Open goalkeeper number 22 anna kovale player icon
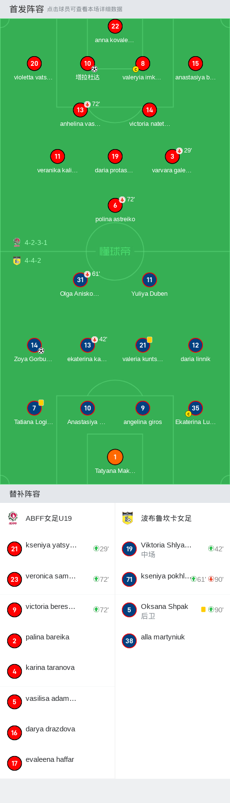The image size is (230, 803). click(x=115, y=26)
